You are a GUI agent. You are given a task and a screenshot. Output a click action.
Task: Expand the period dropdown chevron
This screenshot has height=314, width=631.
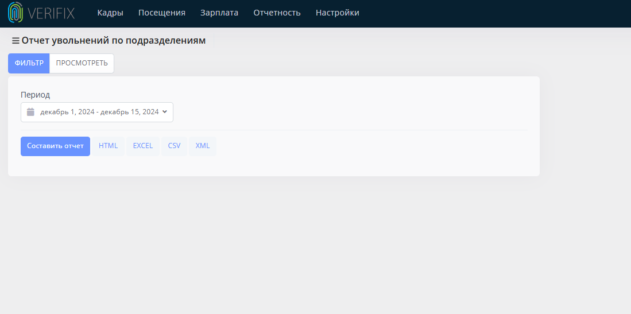pyautogui.click(x=165, y=111)
